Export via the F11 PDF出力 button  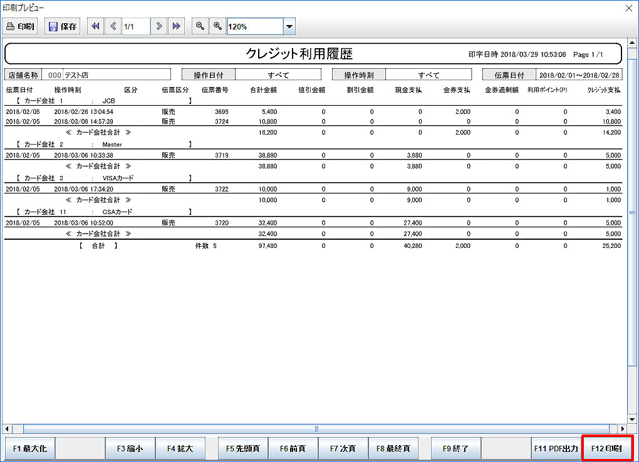coord(556,449)
